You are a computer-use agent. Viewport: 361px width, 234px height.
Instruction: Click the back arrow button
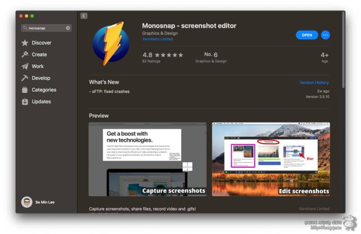click(84, 16)
